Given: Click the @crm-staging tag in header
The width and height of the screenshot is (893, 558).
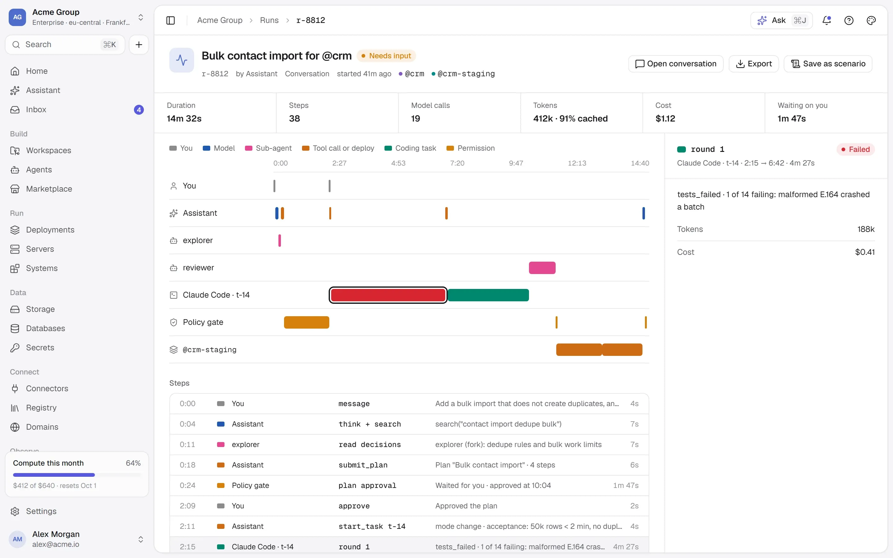Looking at the screenshot, I should pos(463,74).
